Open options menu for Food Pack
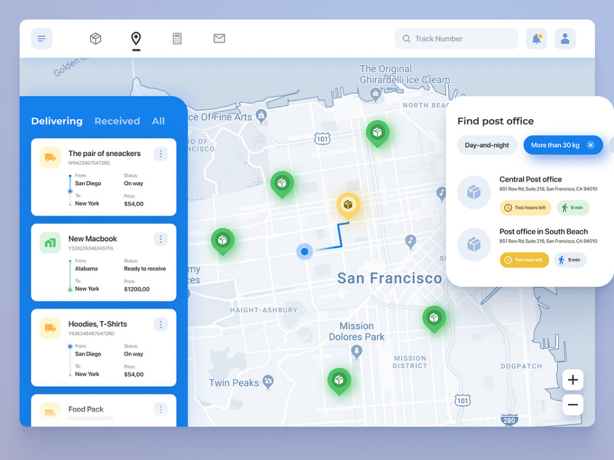614x460 pixels. tap(160, 410)
